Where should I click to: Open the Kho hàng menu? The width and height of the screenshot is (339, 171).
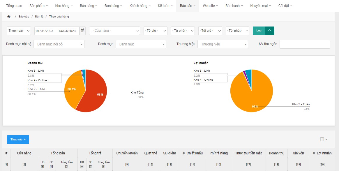64,6
